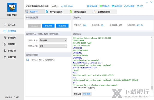The width and height of the screenshot is (154, 100).
Task: Click the send progress value 4.95 %
Action: (x=140, y=25)
